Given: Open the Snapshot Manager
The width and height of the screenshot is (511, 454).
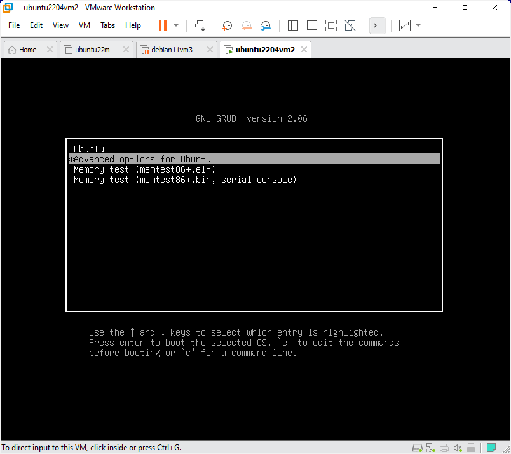Looking at the screenshot, I should (x=266, y=25).
